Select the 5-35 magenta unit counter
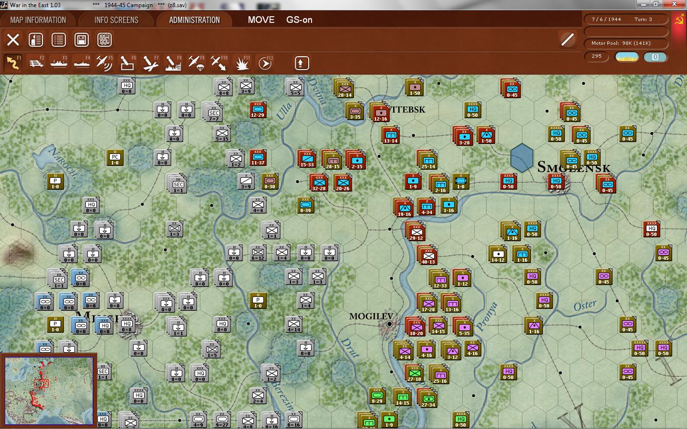The height and width of the screenshot is (429, 687). click(464, 327)
